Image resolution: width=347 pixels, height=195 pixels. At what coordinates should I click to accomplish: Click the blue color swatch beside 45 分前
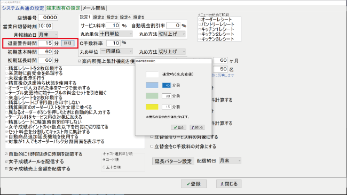pyautogui.click(x=152, y=85)
